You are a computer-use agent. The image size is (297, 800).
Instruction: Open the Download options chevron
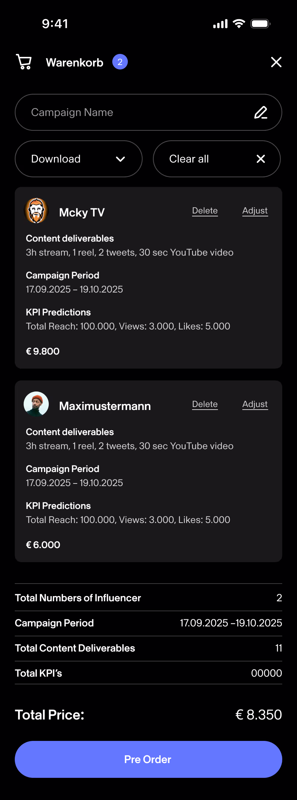120,159
